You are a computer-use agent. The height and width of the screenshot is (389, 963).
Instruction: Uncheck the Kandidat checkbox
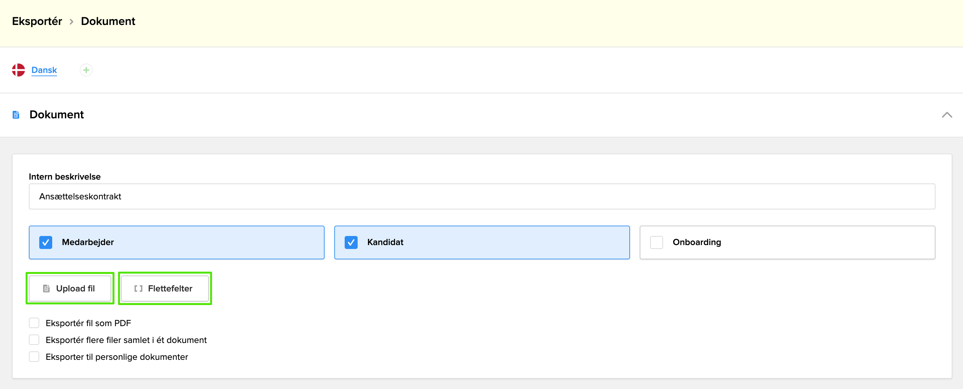click(x=351, y=242)
